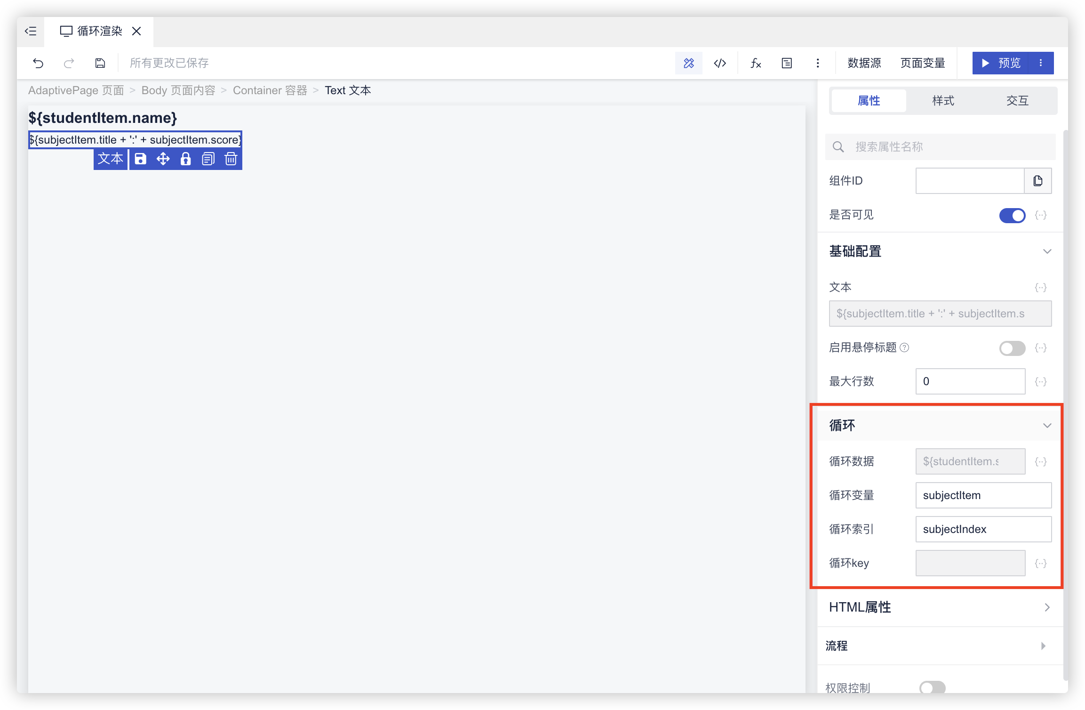Switch to the 交互 tab
Image resolution: width=1085 pixels, height=710 pixels.
coord(1017,101)
